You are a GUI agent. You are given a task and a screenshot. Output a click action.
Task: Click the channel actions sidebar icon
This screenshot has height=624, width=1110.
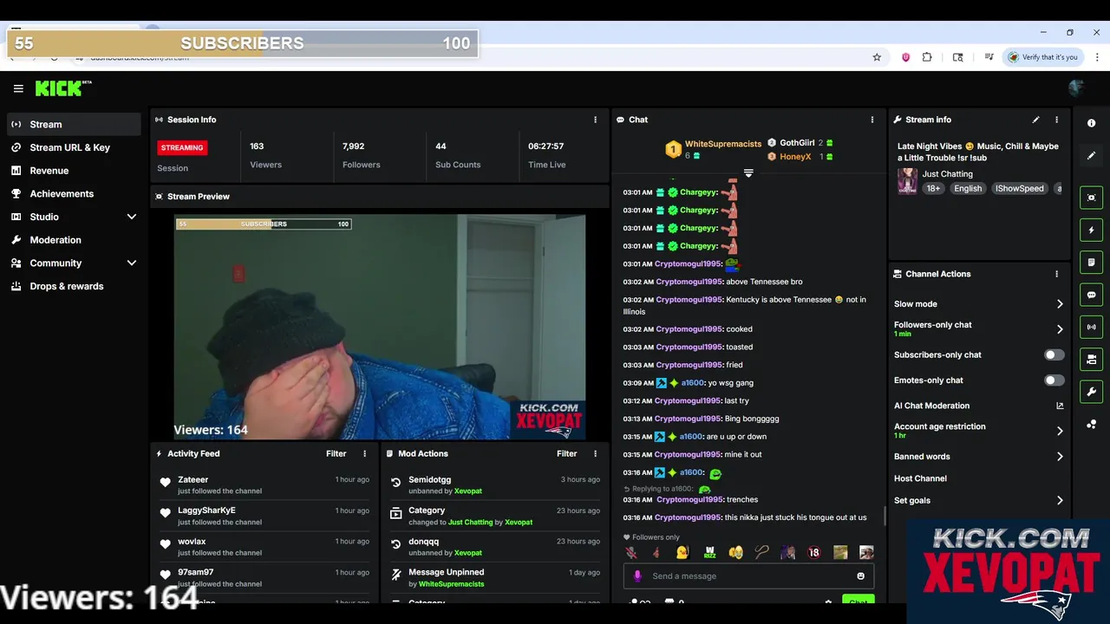click(x=1091, y=359)
